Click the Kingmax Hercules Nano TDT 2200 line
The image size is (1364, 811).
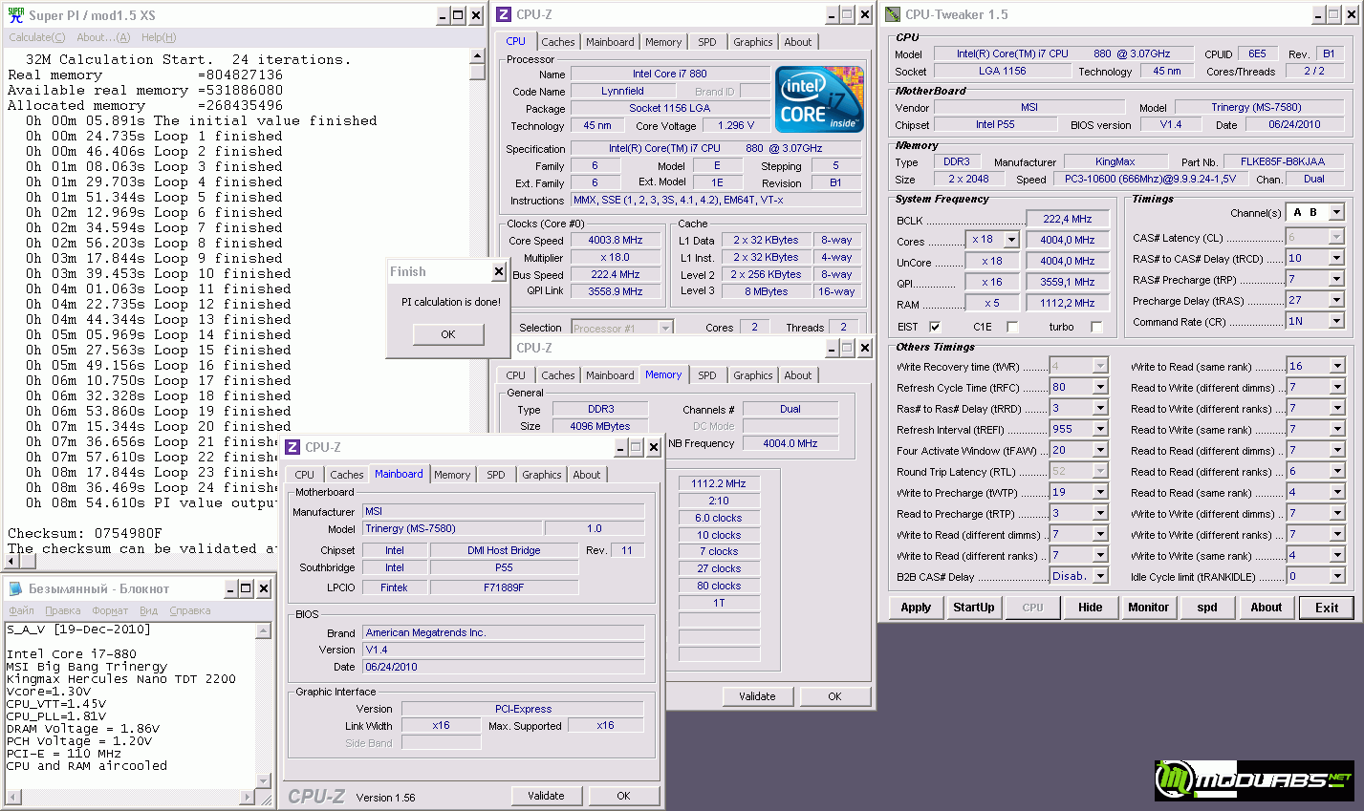(120, 679)
